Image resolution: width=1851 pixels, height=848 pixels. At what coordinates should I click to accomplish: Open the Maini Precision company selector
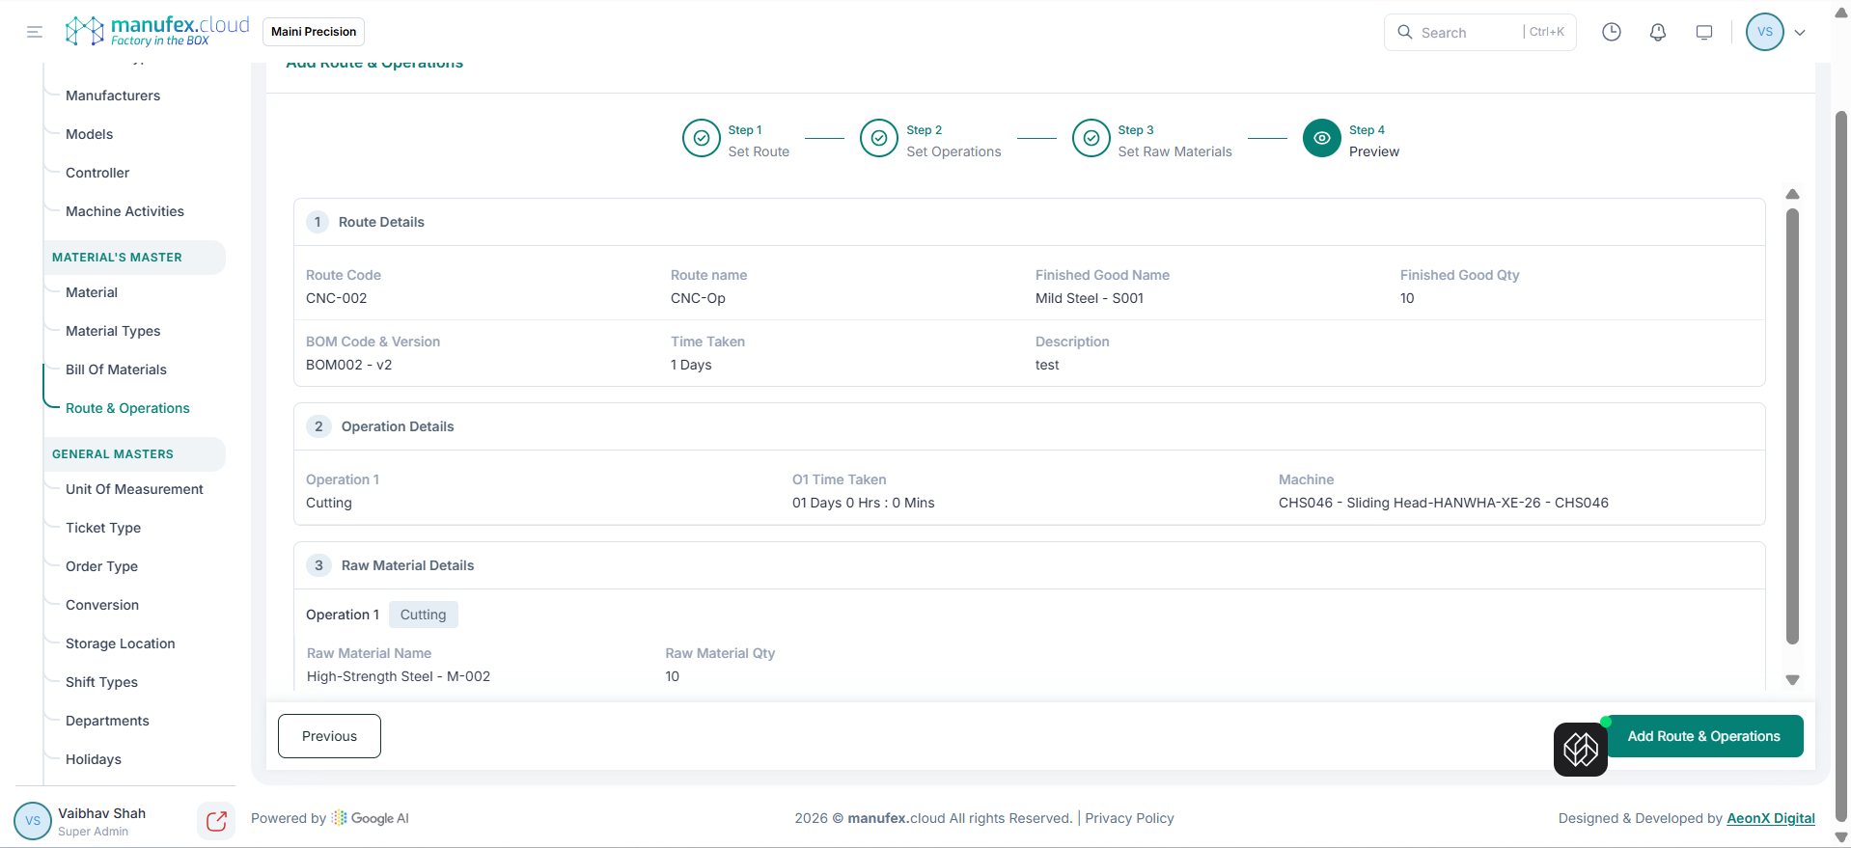(314, 32)
